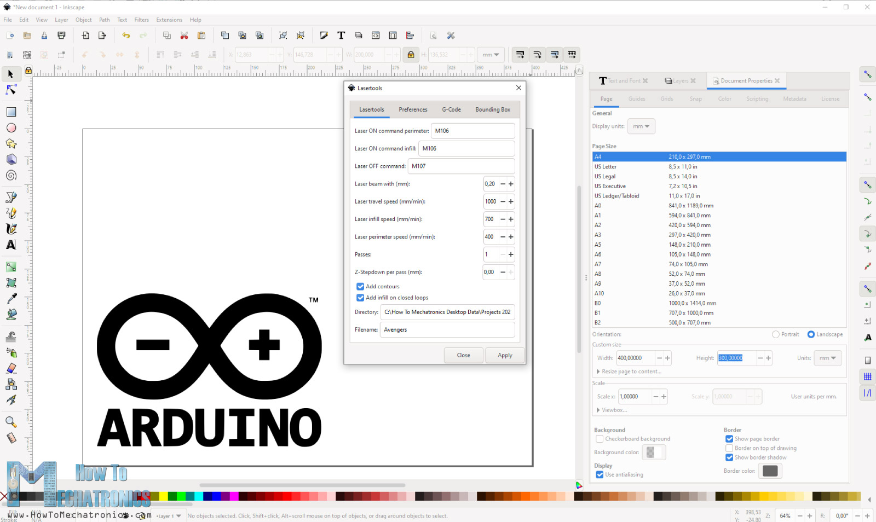876x522 pixels.
Task: Switch to the G-Code tab in Lasertools
Action: [x=451, y=109]
